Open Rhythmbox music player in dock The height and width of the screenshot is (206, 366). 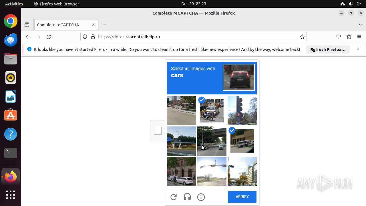click(x=11, y=78)
